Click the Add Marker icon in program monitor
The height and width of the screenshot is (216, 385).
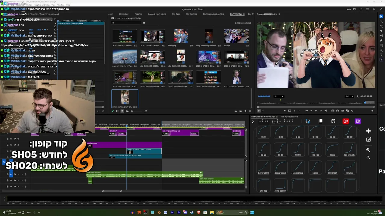285,111
